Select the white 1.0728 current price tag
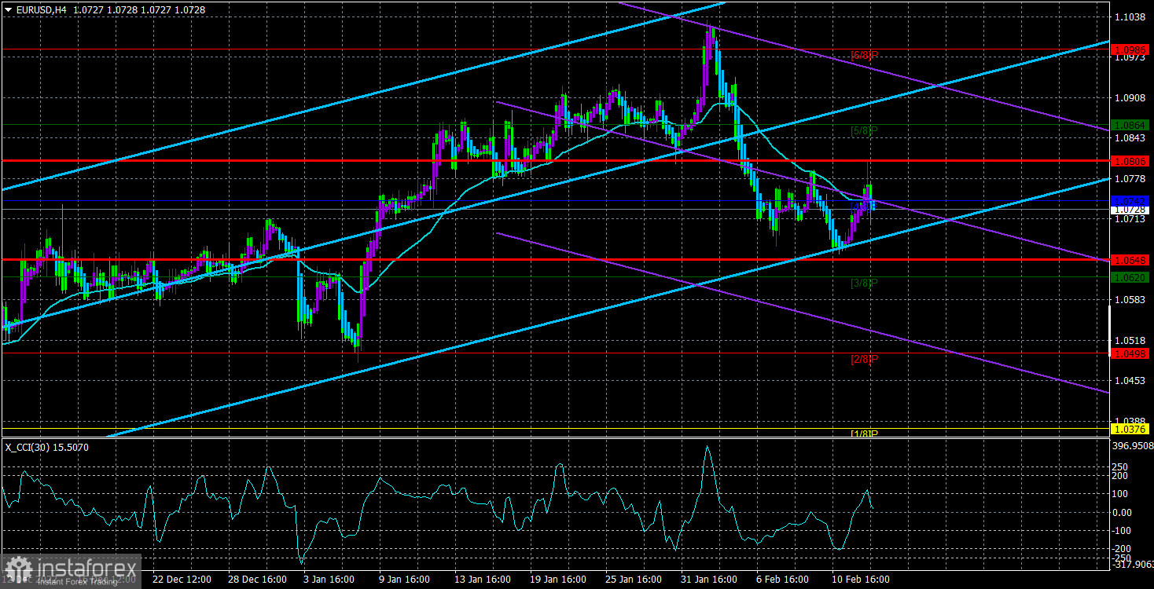This screenshot has width=1154, height=589. pyautogui.click(x=1131, y=210)
